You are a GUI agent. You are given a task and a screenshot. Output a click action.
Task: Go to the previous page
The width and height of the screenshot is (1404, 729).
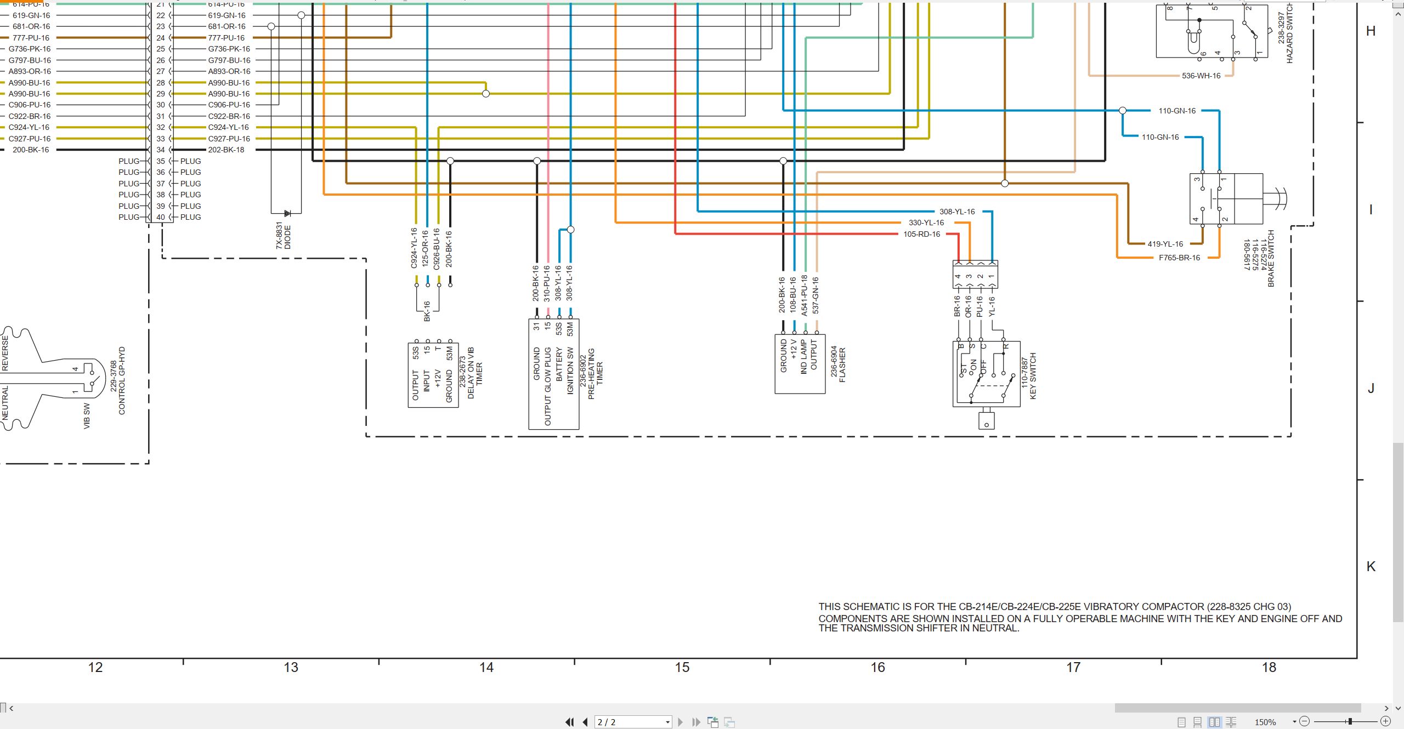[x=585, y=722]
